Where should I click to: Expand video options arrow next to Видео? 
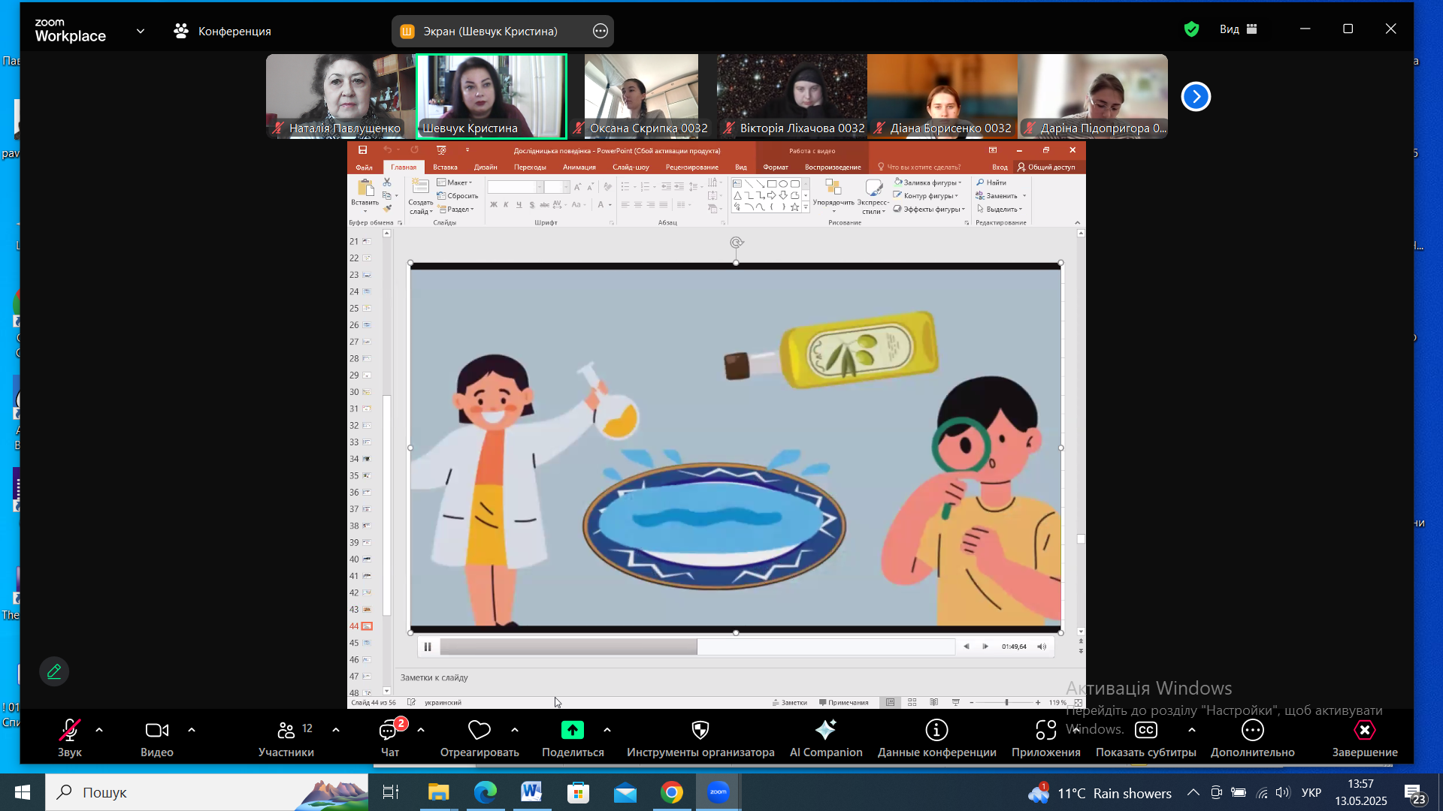[192, 730]
